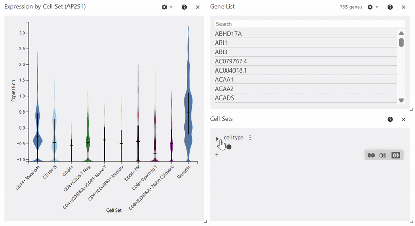Open the cell type three-dot menu
Screen dimensions: 415x226
pyautogui.click(x=250, y=138)
